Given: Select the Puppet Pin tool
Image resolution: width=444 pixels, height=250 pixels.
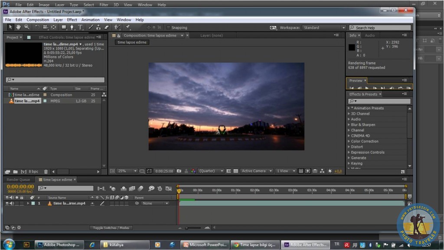Looking at the screenshot, I should coord(128,27).
